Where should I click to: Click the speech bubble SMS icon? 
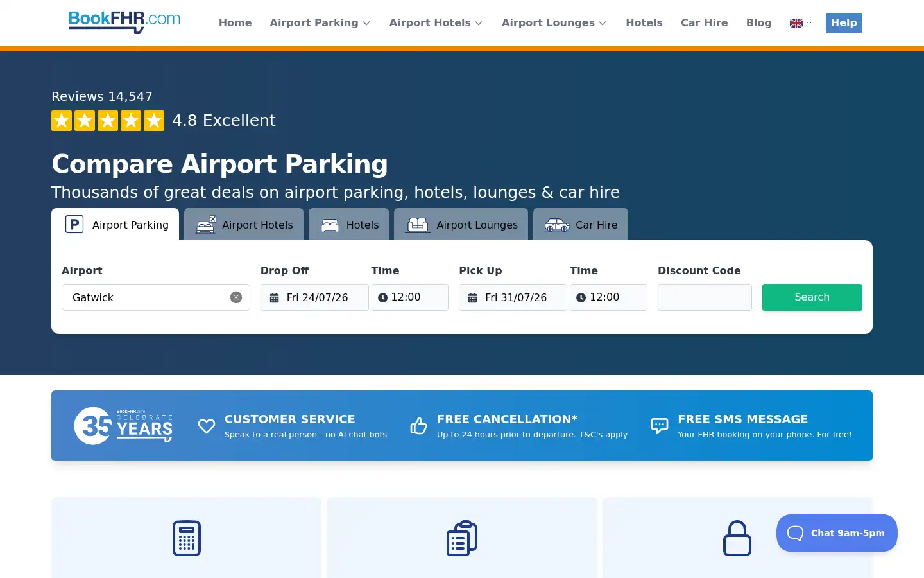coord(660,426)
